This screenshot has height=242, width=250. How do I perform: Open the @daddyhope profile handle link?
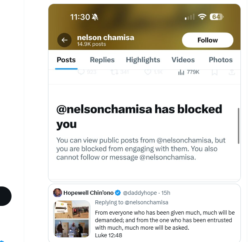tap(138, 193)
